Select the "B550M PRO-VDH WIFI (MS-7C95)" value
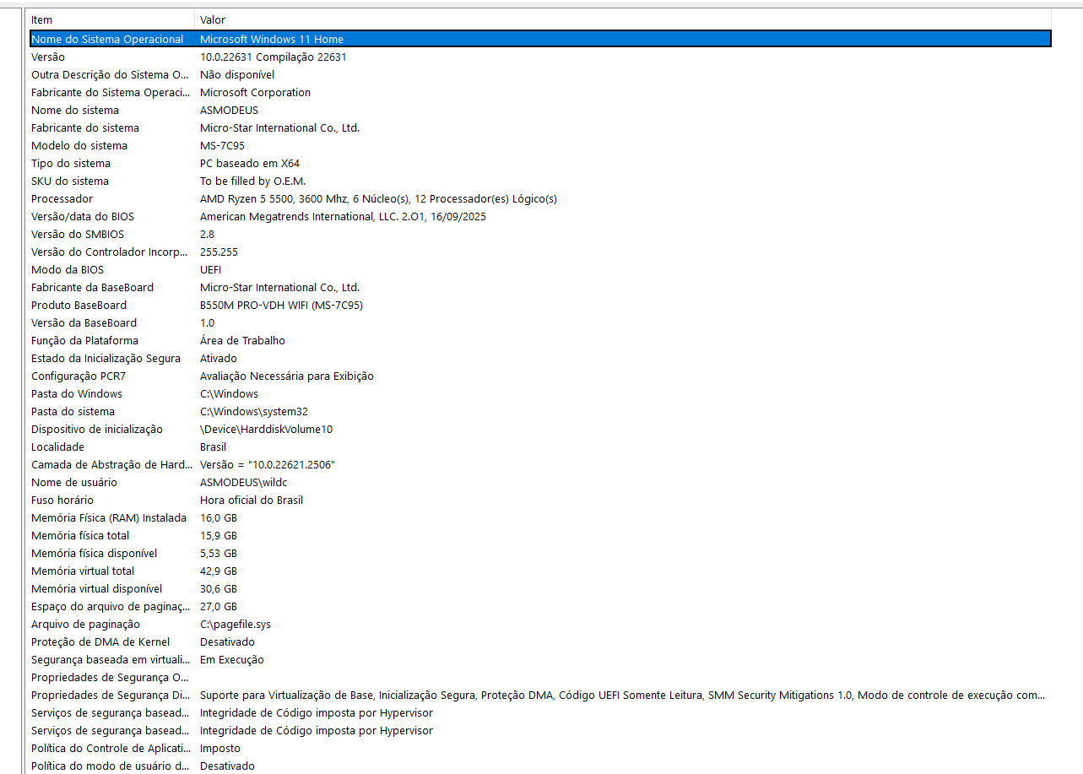This screenshot has height=774, width=1083. click(281, 305)
